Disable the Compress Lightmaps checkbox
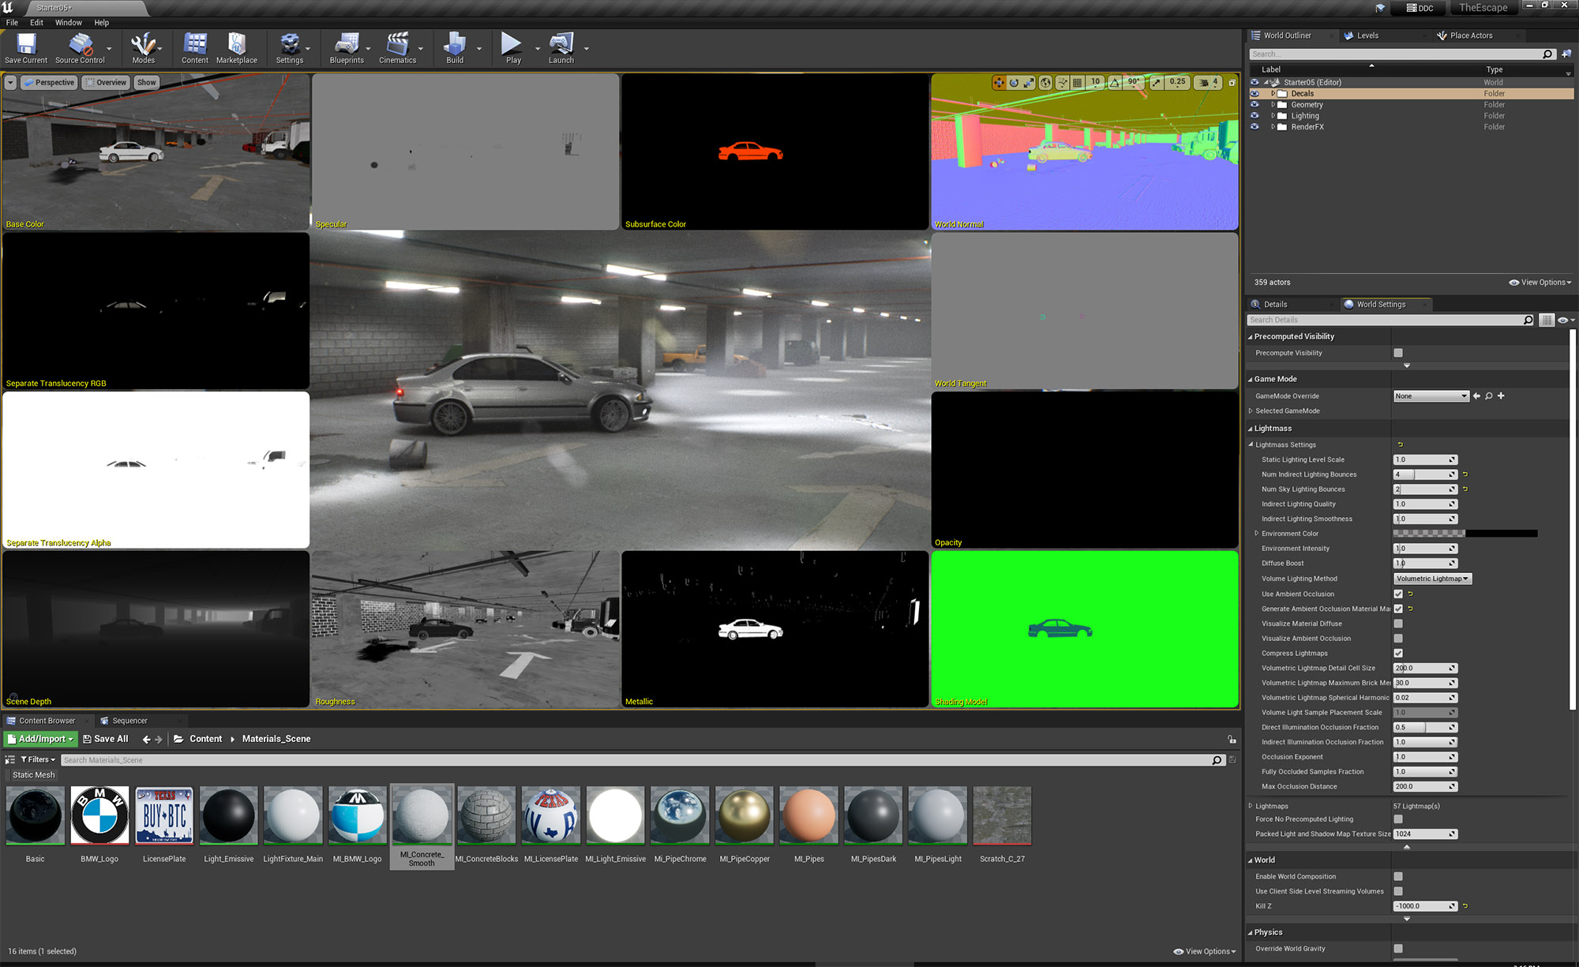This screenshot has width=1579, height=967. click(x=1398, y=654)
